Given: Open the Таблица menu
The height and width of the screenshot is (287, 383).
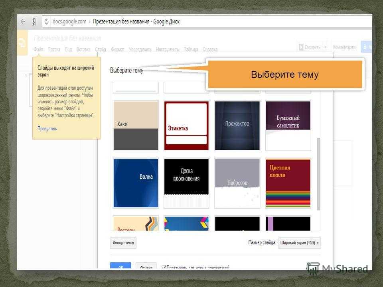Looking at the screenshot, I should 191,49.
